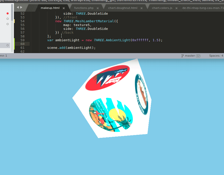Image resolution: width=224 pixels, height=175 pixels.
Task: Switch to the chart-colors.js tab
Action: pyautogui.click(x=162, y=8)
